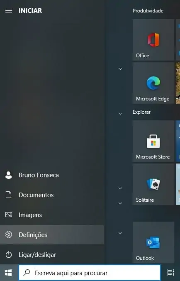Open the Documentos folder entry
This screenshot has width=180, height=281.
point(52,195)
